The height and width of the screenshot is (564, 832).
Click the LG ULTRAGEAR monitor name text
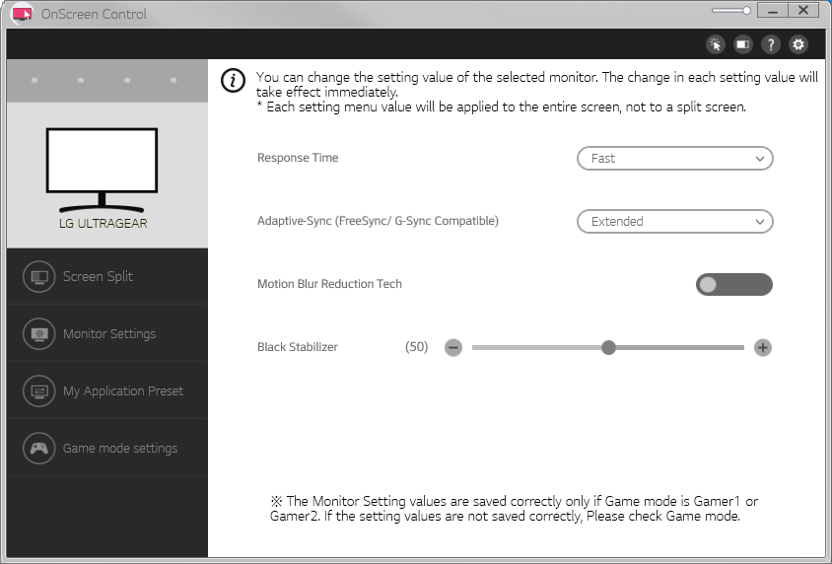(103, 224)
